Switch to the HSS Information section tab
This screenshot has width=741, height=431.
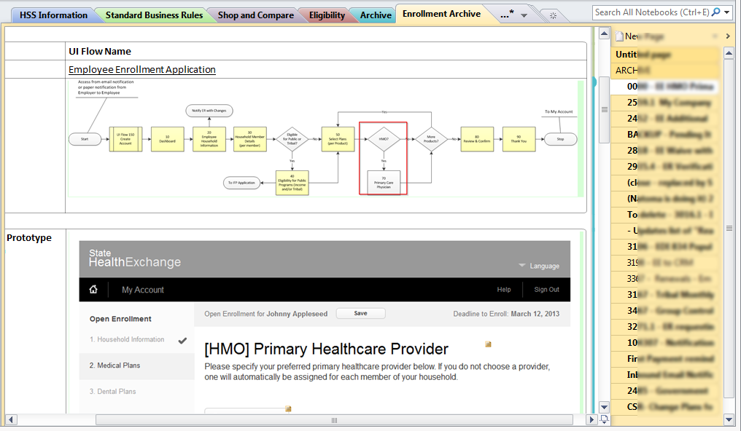53,15
